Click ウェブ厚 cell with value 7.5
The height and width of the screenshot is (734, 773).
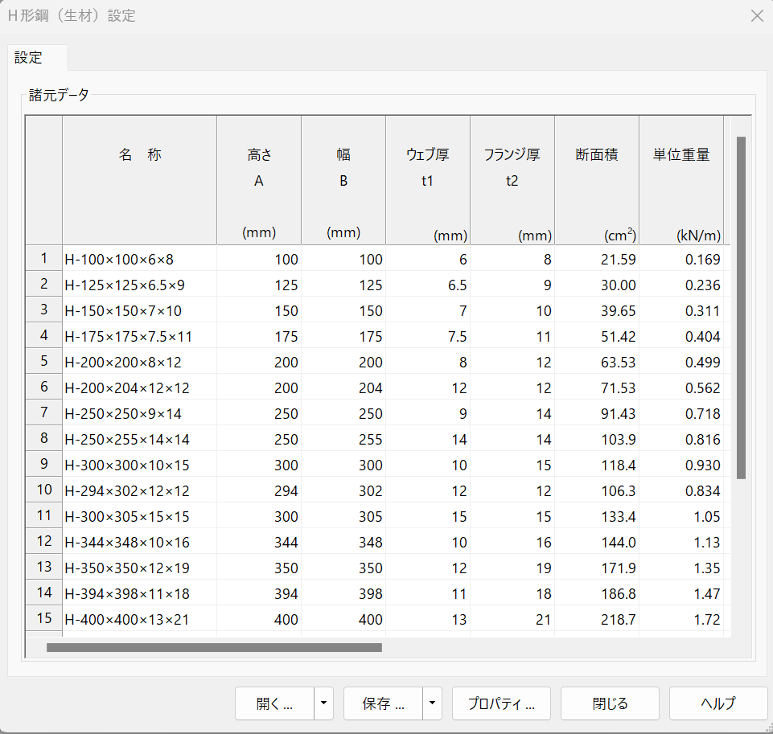pos(427,337)
